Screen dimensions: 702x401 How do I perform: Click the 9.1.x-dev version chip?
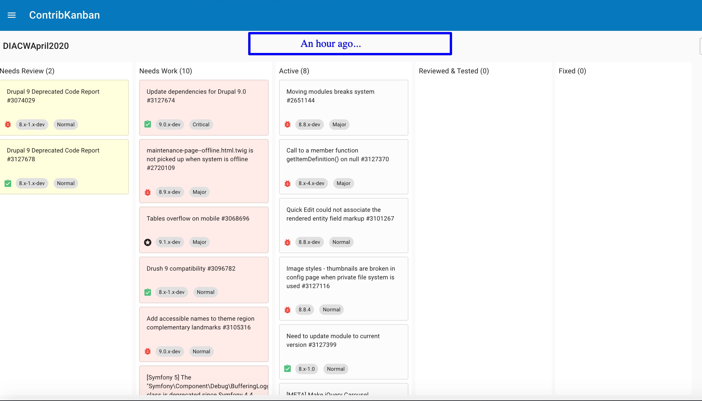pos(170,242)
